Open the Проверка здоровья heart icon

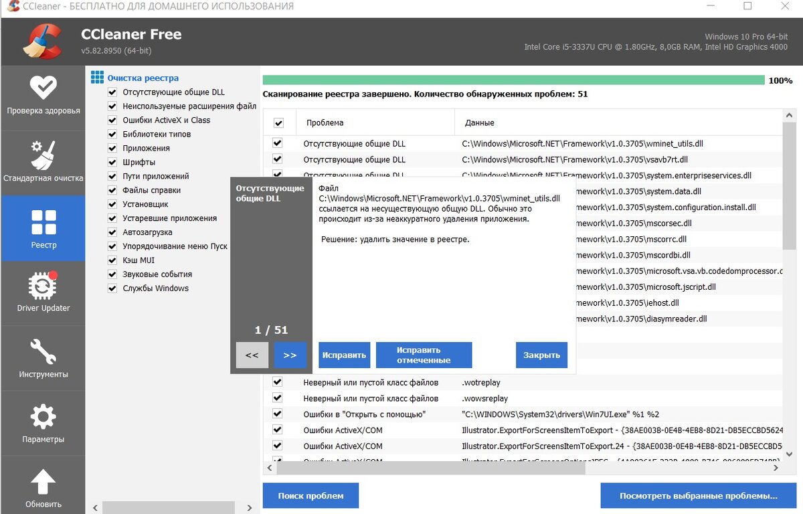point(43,88)
